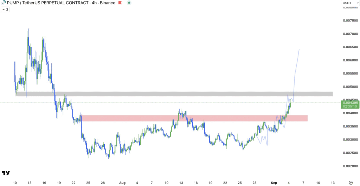This screenshot has height=186, width=360.
Task: Click the 0.006500 price axis label
Action: coord(351,47)
